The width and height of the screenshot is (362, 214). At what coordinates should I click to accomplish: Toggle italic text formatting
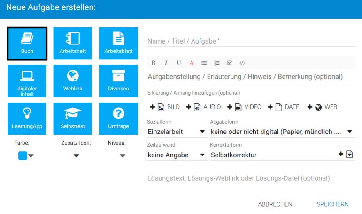pos(166,63)
